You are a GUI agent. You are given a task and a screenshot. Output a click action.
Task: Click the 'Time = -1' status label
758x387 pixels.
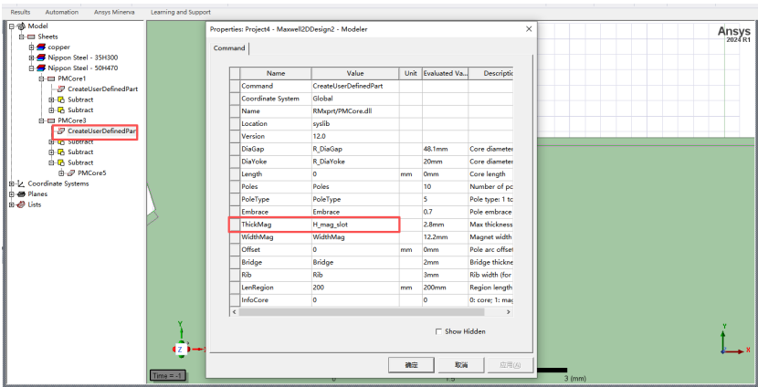(167, 376)
